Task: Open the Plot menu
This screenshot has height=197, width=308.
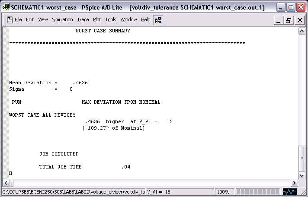Action: pos(97,19)
